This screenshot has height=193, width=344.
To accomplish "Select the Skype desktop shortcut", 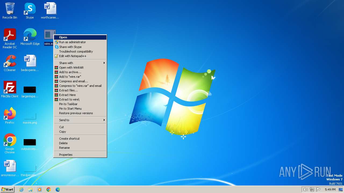I will (30, 11).
